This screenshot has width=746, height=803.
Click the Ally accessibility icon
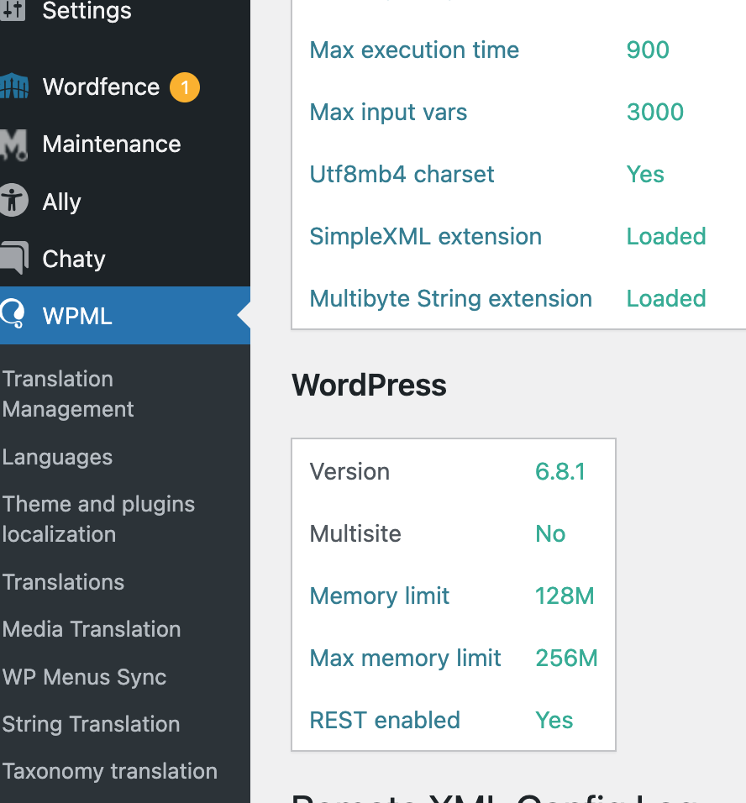(13, 200)
